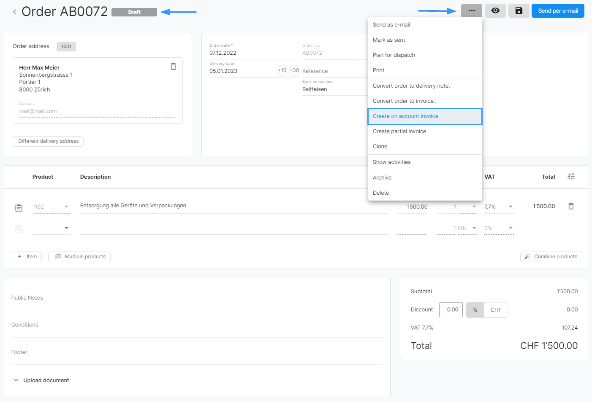Save the order with the floppy disk icon
This screenshot has height=402, width=592.
(x=519, y=11)
